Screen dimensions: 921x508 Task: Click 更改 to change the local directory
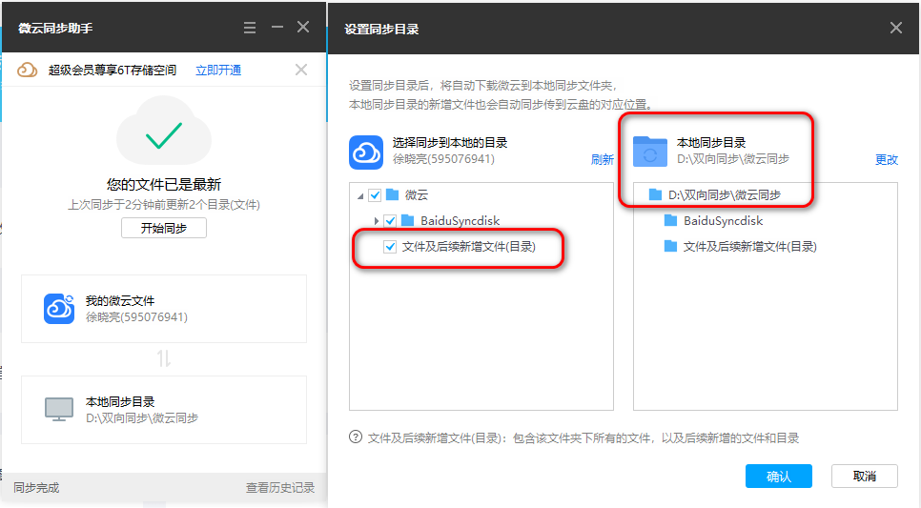(887, 160)
